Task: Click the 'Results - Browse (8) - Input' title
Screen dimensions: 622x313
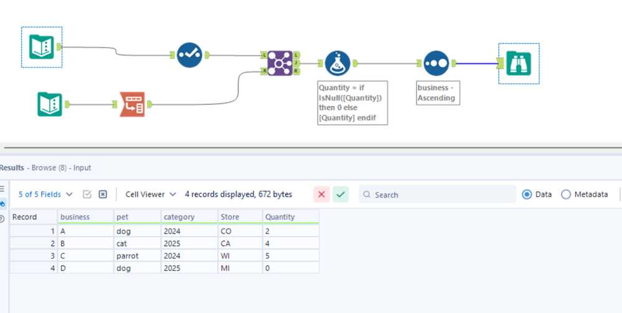Action: coord(45,168)
